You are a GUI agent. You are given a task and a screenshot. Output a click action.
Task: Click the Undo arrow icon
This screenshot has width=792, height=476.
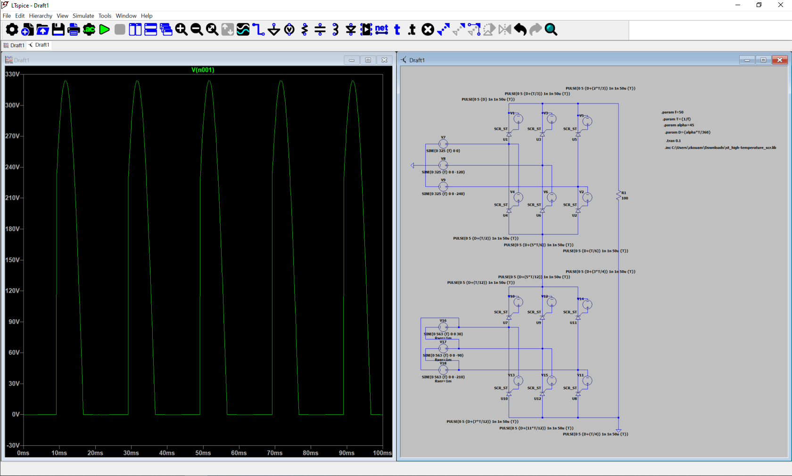520,30
